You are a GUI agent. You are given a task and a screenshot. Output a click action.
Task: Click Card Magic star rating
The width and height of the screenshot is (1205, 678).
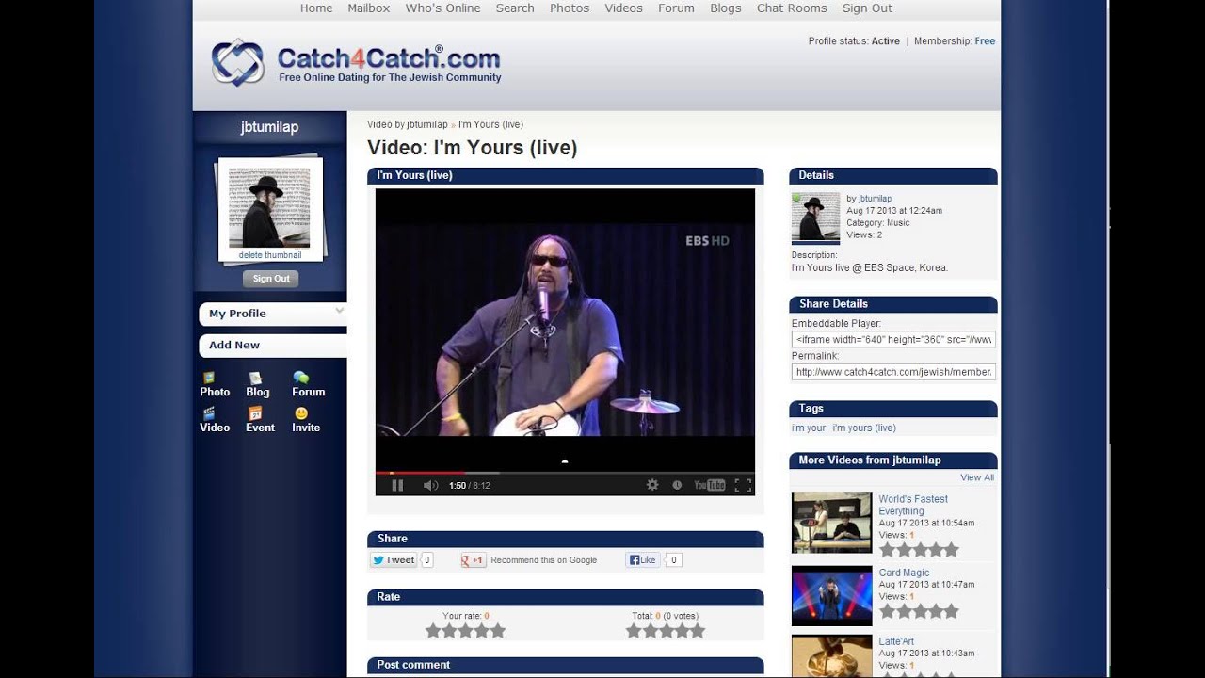[x=919, y=611]
